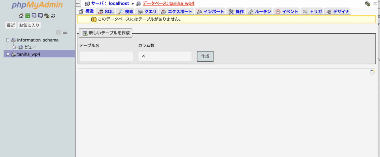Click the Home icon in the sidebar
This screenshot has width=380, height=157.
coord(21,16)
